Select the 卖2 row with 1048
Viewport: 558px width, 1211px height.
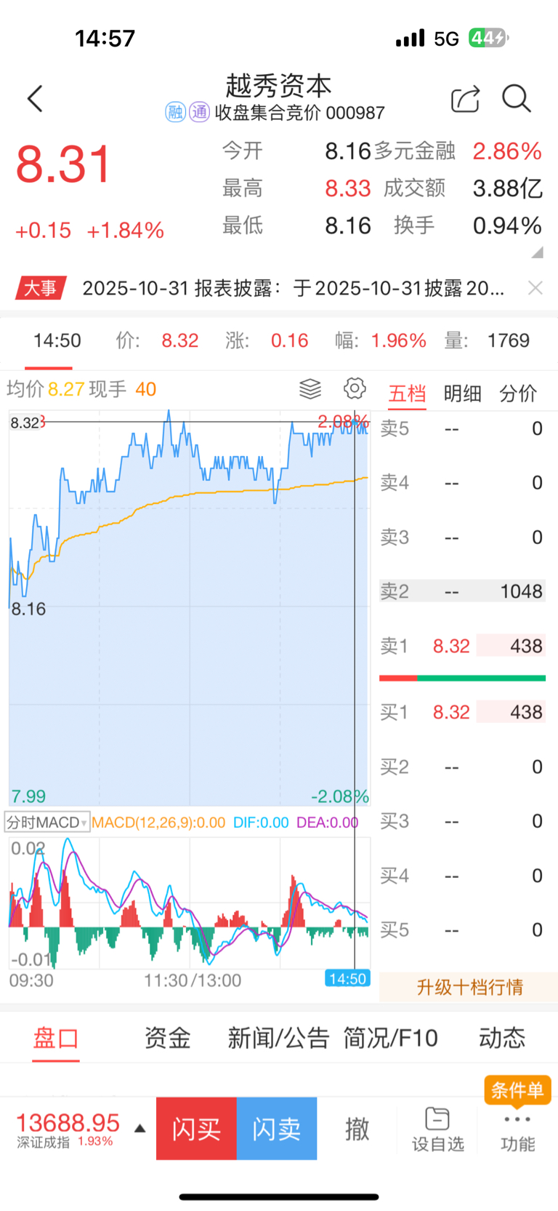pyautogui.click(x=462, y=591)
